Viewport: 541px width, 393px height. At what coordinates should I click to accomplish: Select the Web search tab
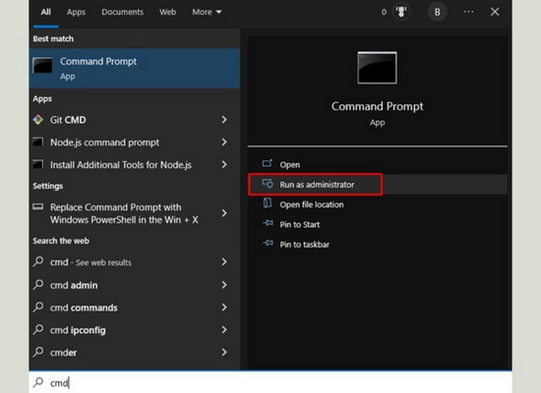click(167, 12)
